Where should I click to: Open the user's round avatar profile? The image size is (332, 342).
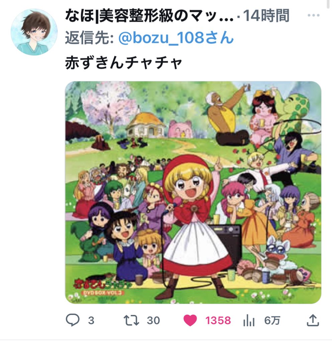(34, 32)
